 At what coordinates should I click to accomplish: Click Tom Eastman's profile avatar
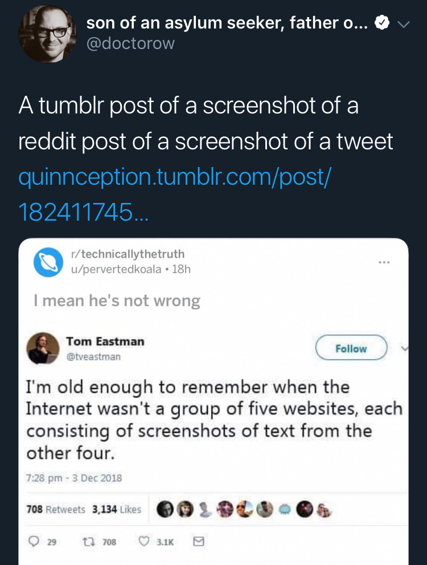pos(43,348)
